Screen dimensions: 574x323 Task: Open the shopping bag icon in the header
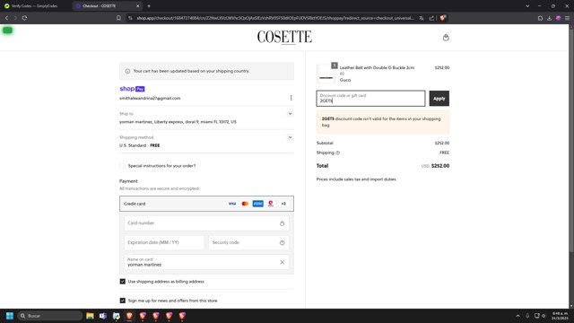[x=446, y=38]
